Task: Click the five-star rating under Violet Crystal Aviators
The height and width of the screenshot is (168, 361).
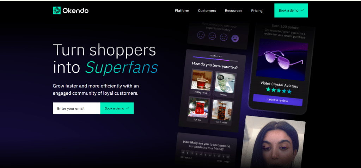Action: pos(279,90)
